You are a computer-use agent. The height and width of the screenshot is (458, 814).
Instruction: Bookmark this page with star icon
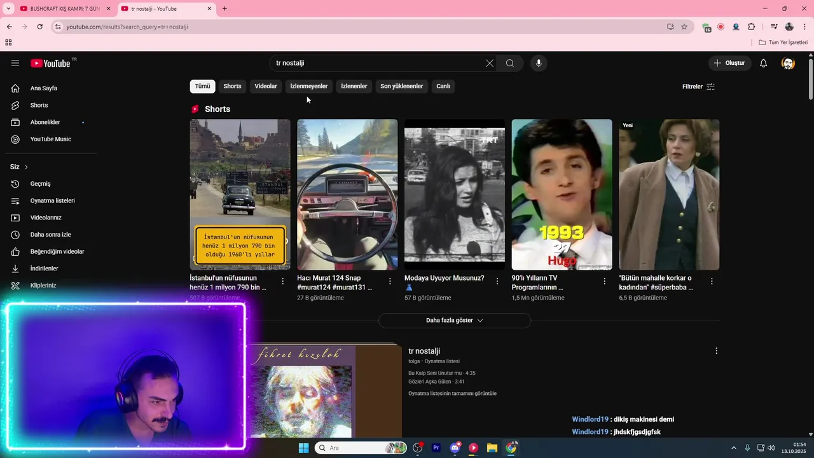click(684, 27)
